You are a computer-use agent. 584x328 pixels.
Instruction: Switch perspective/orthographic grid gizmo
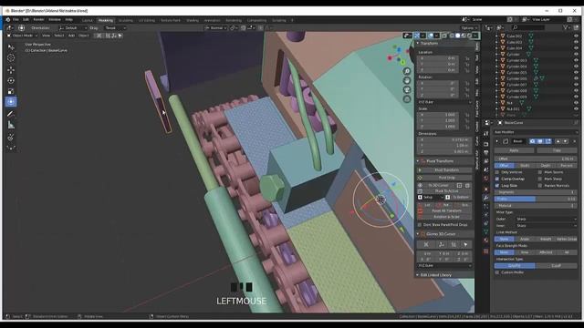point(407,99)
